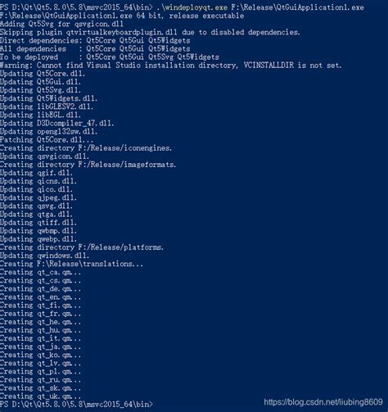Click the 'Patching Qt5Core.dll...' line

click(x=47, y=140)
